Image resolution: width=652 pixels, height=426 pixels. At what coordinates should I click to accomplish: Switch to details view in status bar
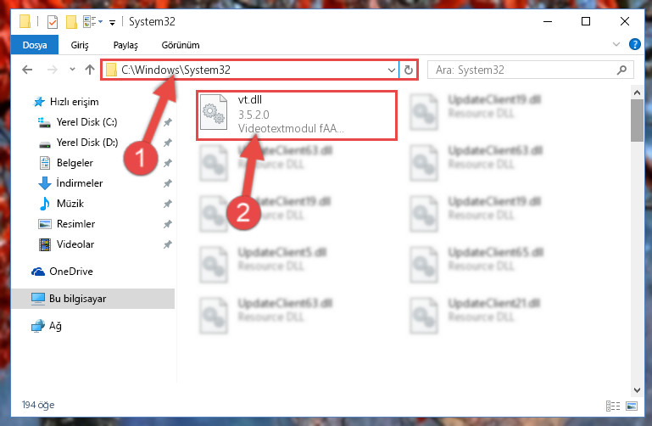click(x=613, y=406)
